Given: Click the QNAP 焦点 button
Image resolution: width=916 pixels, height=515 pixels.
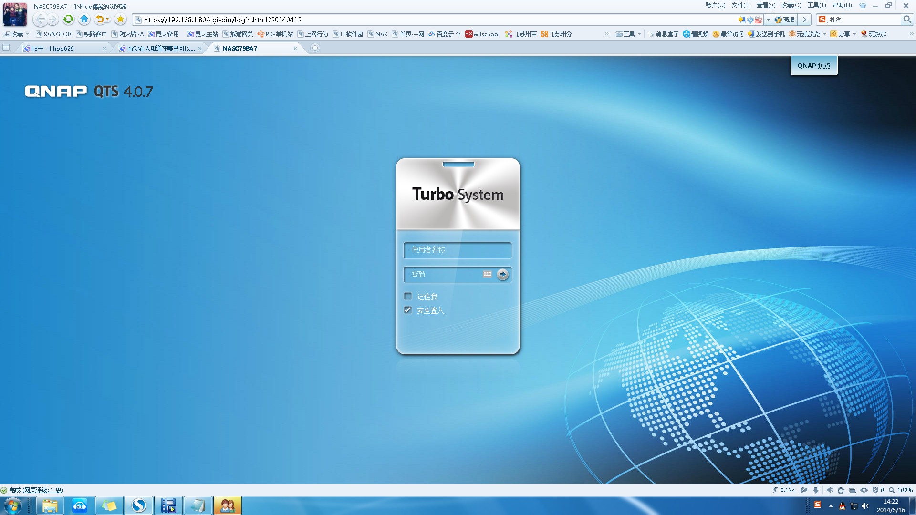Looking at the screenshot, I should 814,66.
